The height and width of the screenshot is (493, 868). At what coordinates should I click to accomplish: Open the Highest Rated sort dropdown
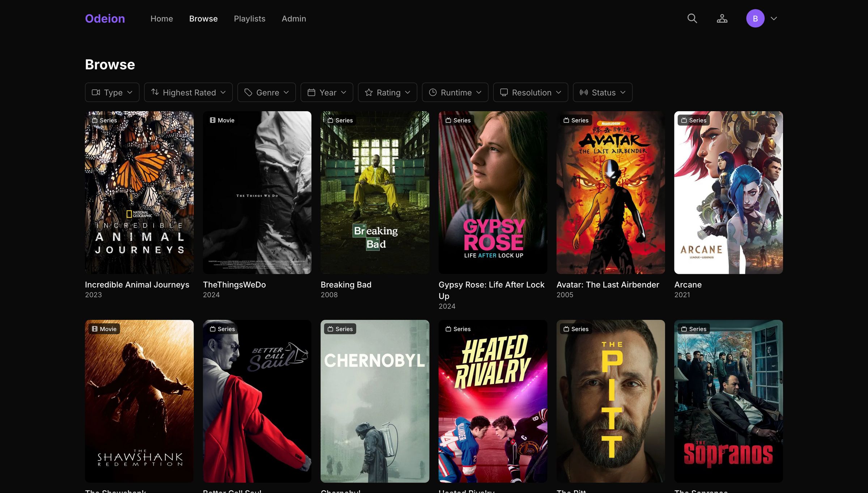pyautogui.click(x=188, y=92)
